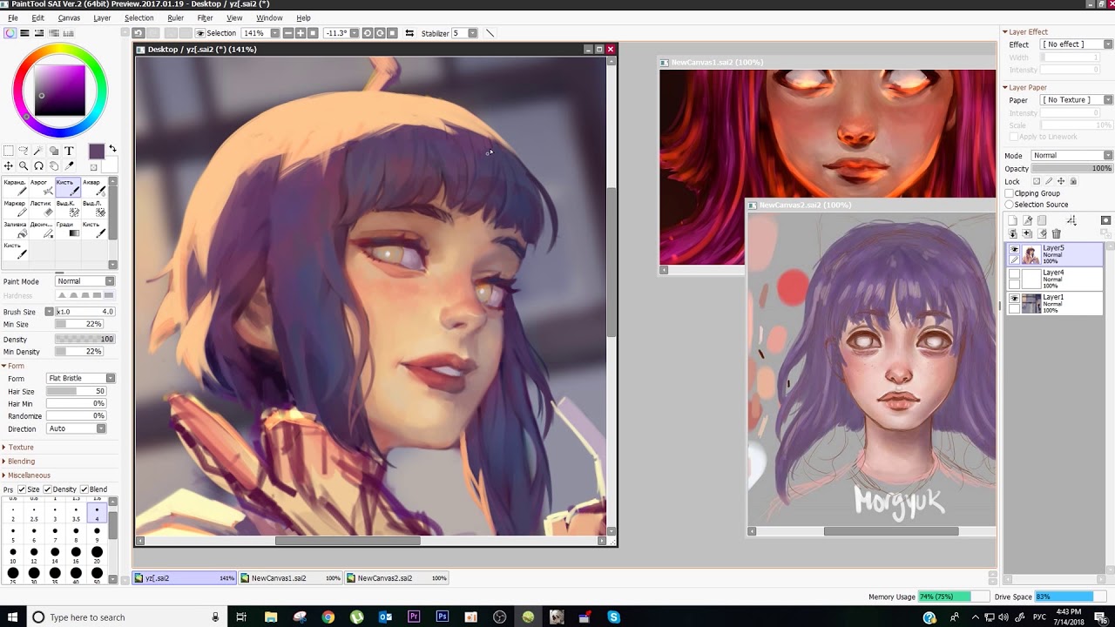Image resolution: width=1115 pixels, height=627 pixels.
Task: Click the purple foreground color swatch
Action: tap(96, 152)
